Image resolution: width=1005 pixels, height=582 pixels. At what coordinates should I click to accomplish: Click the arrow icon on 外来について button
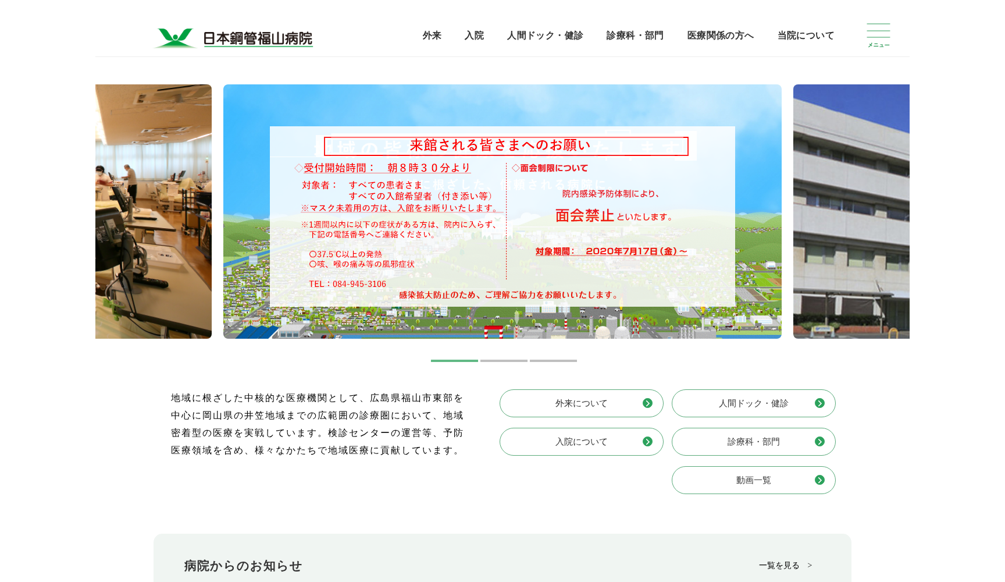(x=647, y=403)
